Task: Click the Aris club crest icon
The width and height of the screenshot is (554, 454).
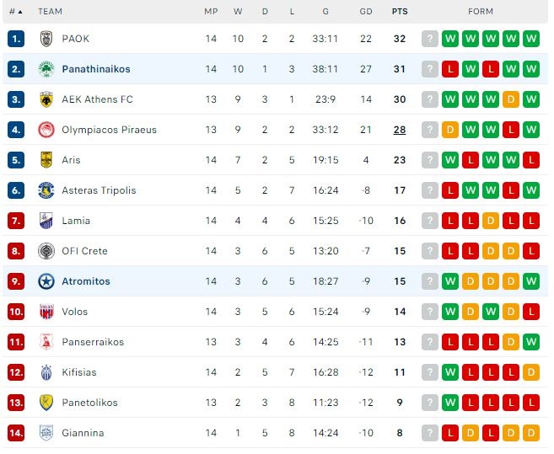Action: (46, 160)
